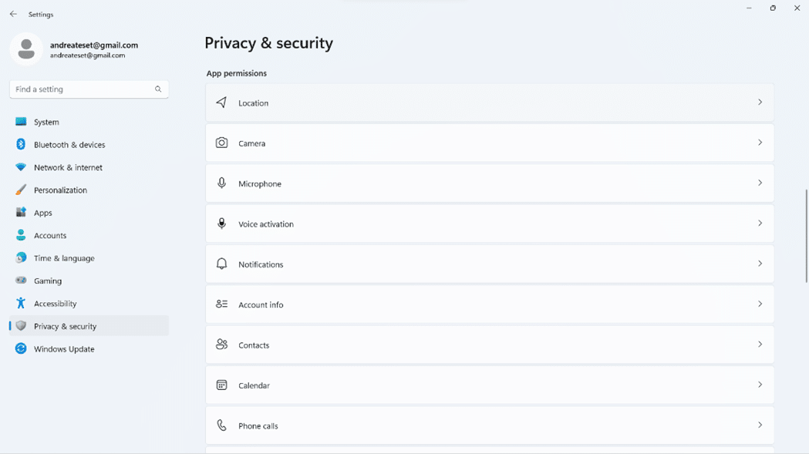Click the search magnifier icon
Image resolution: width=809 pixels, height=454 pixels.
(158, 89)
